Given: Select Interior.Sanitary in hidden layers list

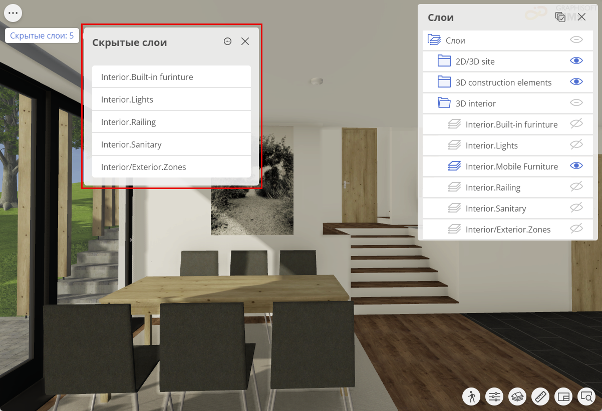Looking at the screenshot, I should (x=171, y=144).
